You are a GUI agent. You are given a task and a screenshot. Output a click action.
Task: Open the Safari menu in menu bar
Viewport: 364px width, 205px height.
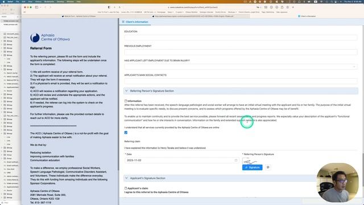(x=10, y=1)
